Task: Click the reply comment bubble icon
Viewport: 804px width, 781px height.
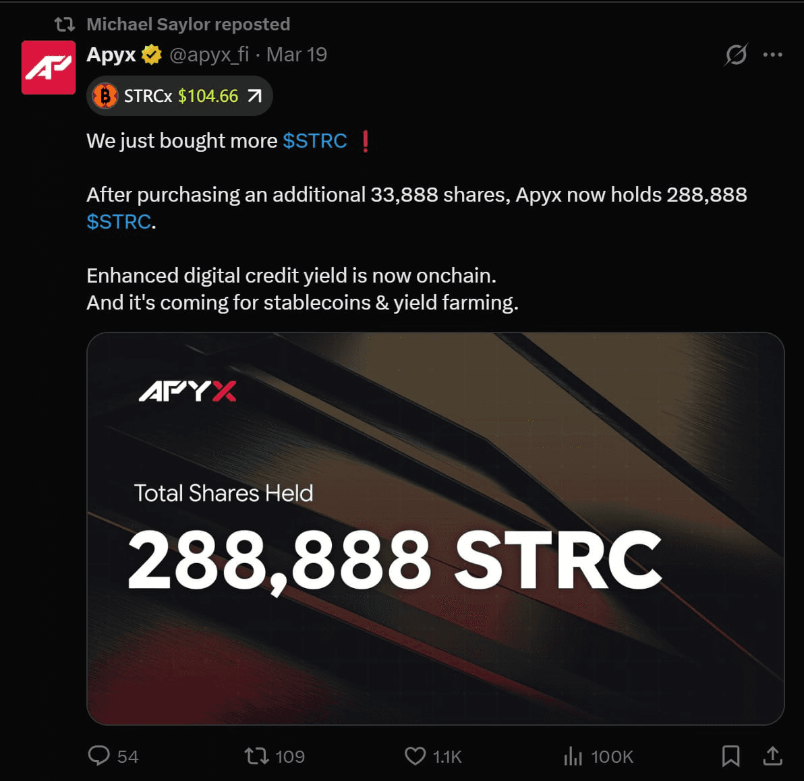Action: click(99, 756)
